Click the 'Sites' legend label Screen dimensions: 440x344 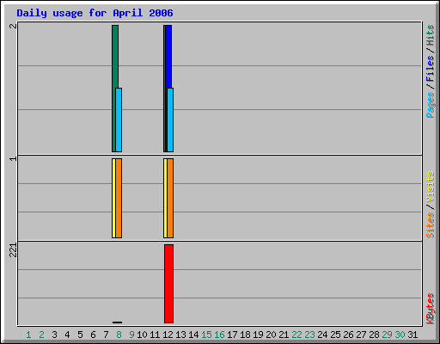[x=430, y=225]
